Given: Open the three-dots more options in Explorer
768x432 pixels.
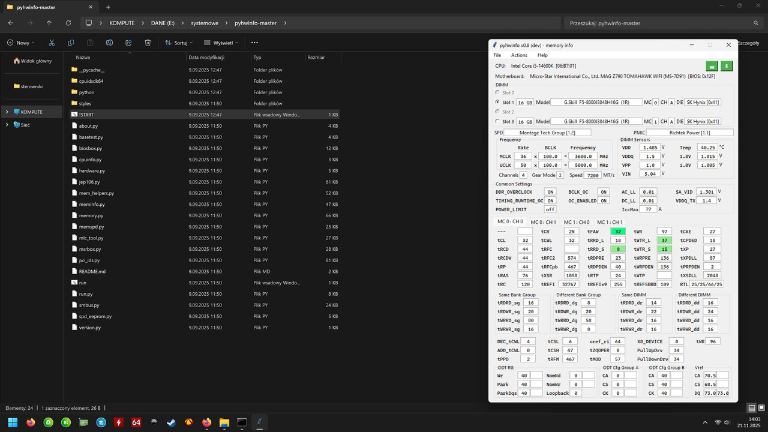Looking at the screenshot, I should coord(254,43).
